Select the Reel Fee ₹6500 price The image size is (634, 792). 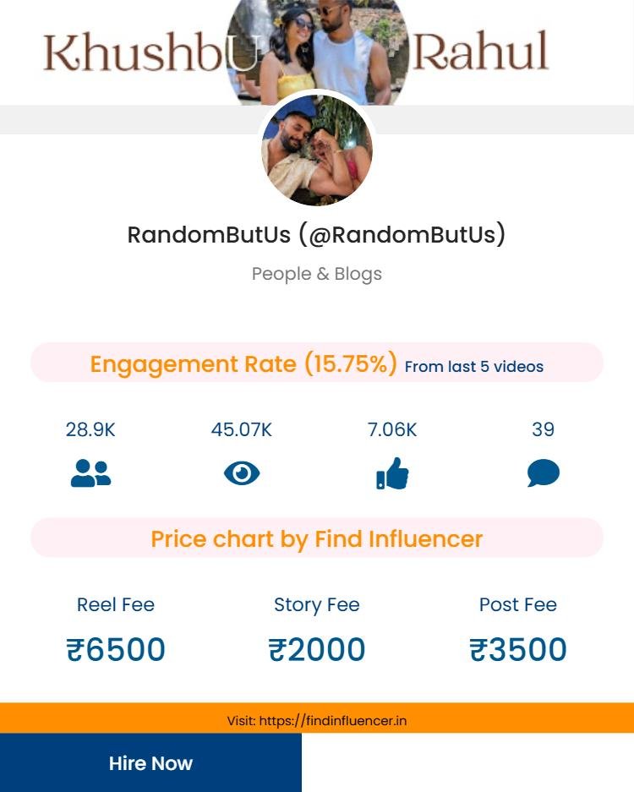tap(116, 649)
